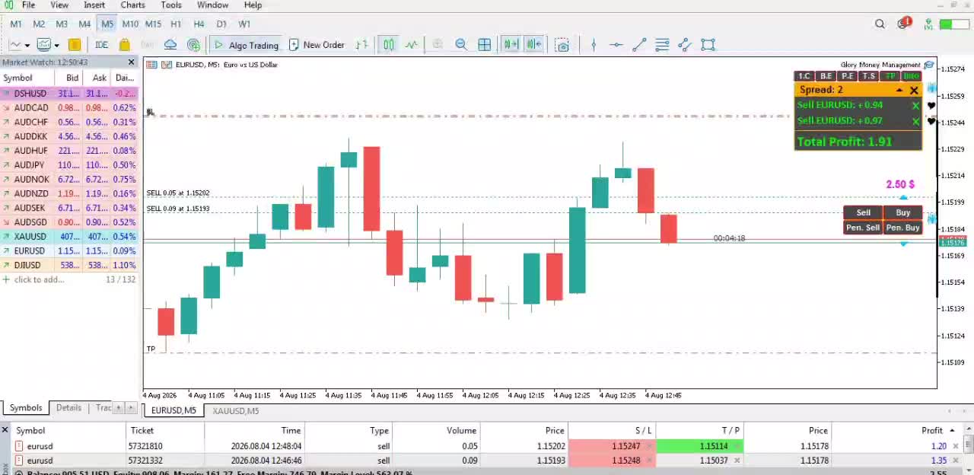
Task: Close the Sell EURUSD +0.94 position
Action: click(x=915, y=106)
